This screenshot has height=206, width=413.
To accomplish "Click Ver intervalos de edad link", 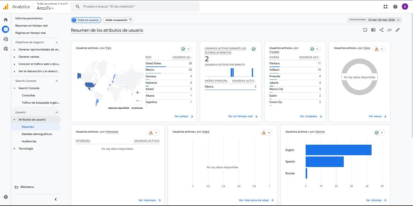I will click(x=256, y=200).
